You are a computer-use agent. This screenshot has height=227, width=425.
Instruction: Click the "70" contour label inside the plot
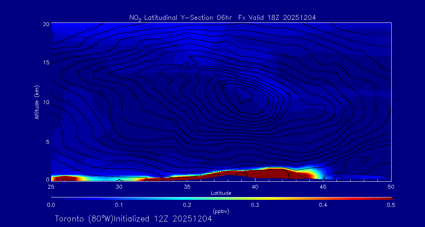(216, 76)
